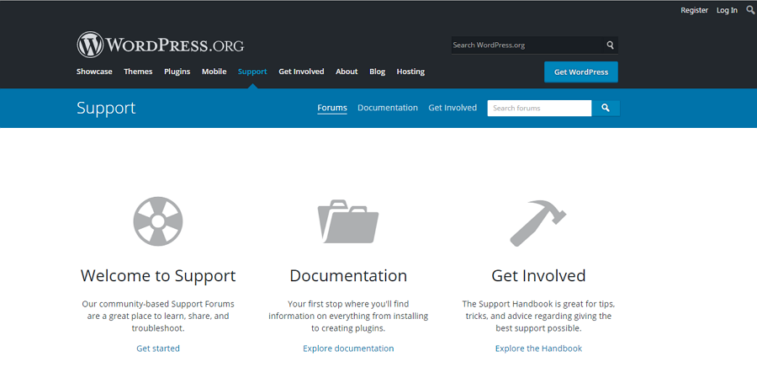
Task: Select Mobile in the top navigation
Action: [x=214, y=72]
